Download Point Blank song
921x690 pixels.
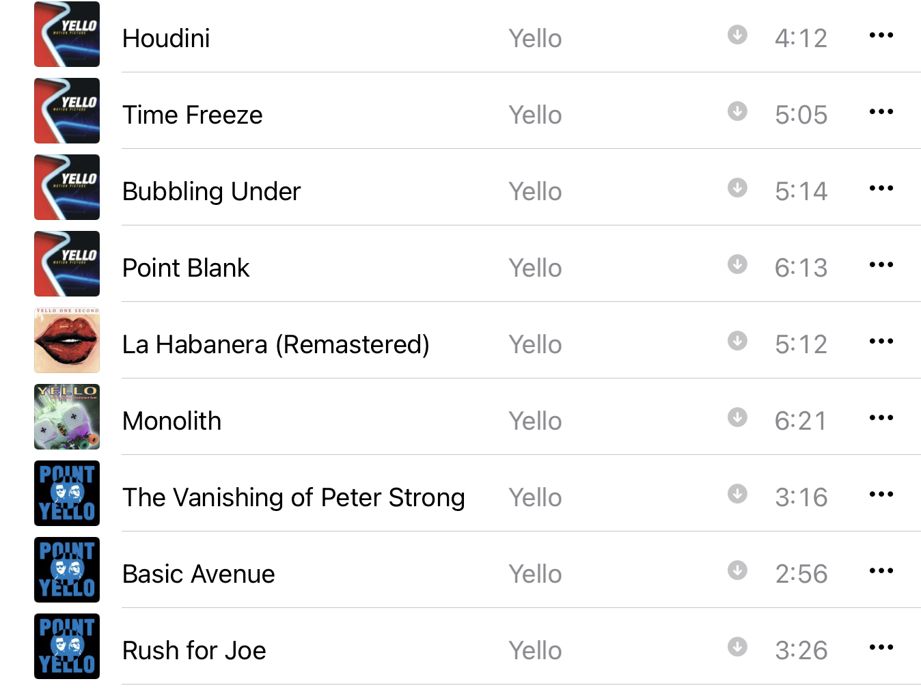click(x=737, y=264)
